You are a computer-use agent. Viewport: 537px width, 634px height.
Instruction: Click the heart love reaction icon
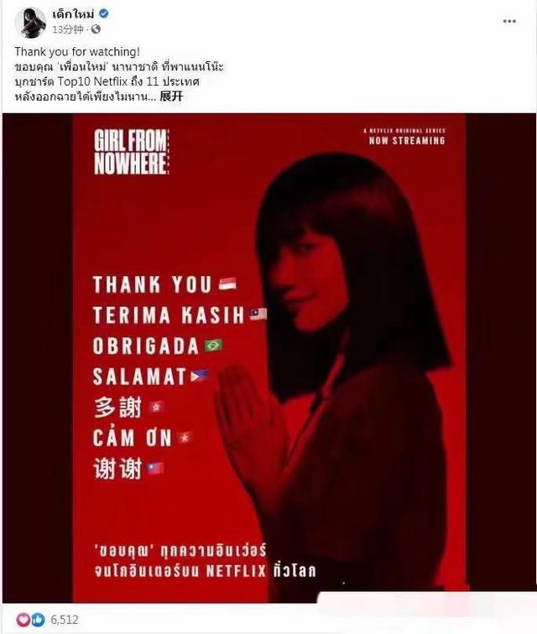pos(23,620)
